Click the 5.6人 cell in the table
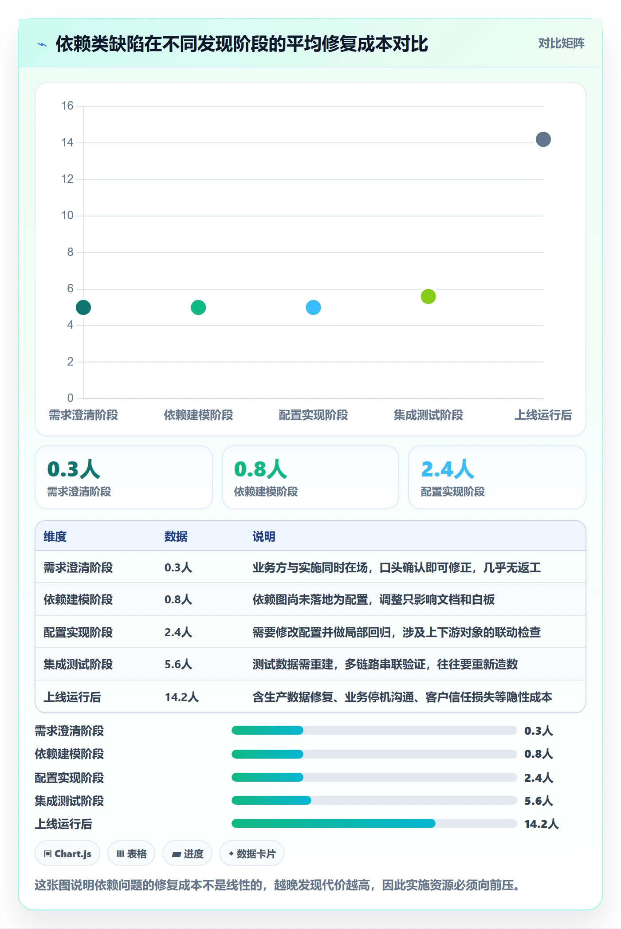This screenshot has height=929, width=621. pyautogui.click(x=178, y=664)
